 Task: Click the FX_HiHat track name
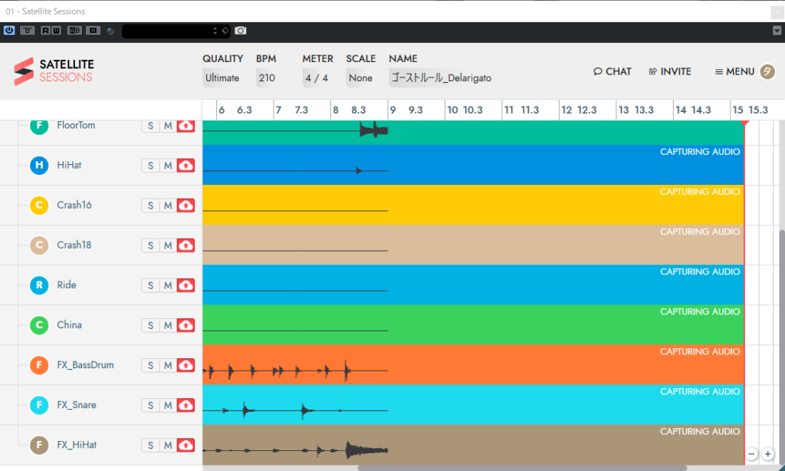point(77,445)
